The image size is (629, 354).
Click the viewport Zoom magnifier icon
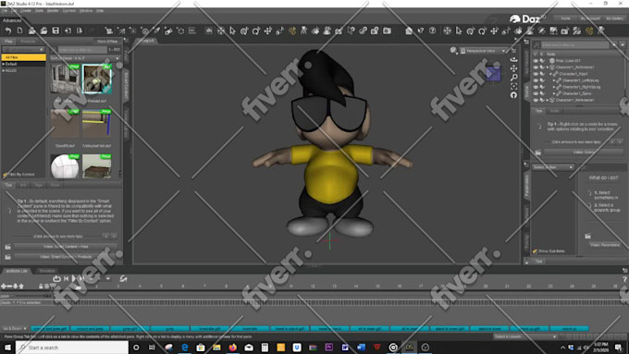click(513, 77)
